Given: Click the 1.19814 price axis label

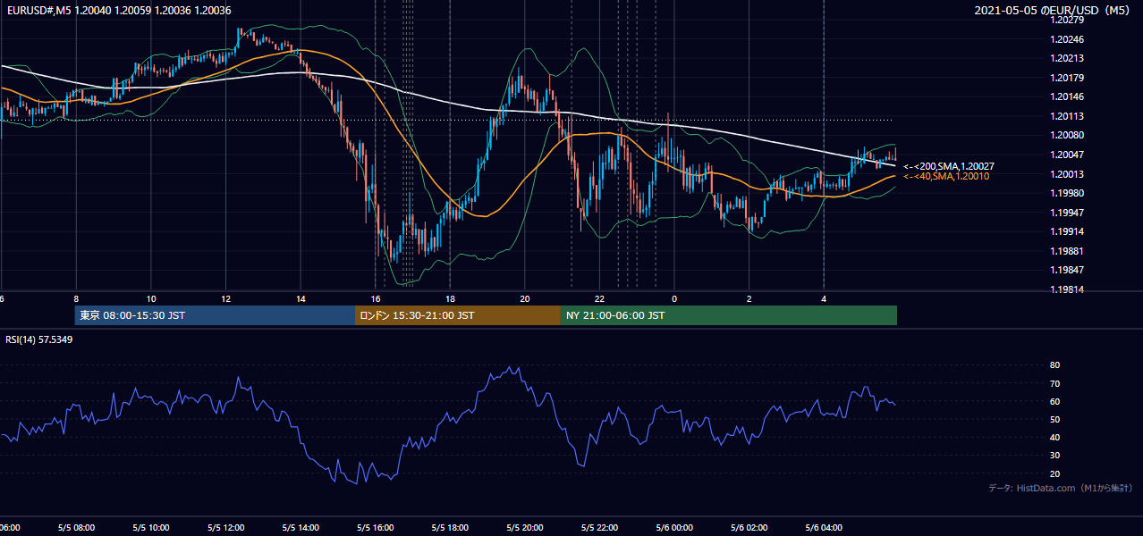Looking at the screenshot, I should point(1067,289).
